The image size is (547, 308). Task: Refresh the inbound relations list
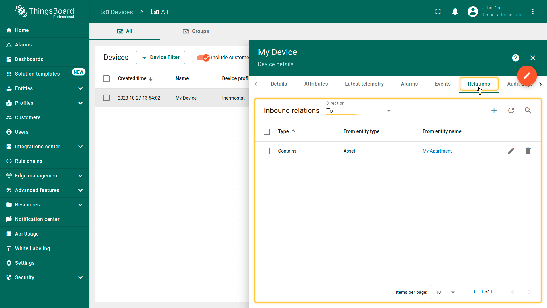511,110
